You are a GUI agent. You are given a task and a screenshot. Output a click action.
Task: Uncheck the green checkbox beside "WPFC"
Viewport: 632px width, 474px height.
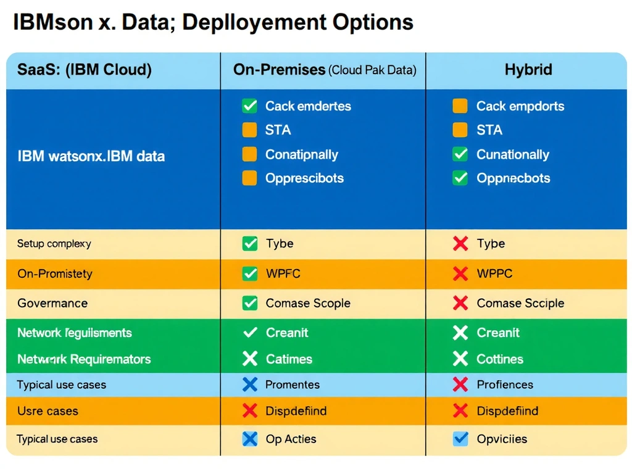pos(250,273)
